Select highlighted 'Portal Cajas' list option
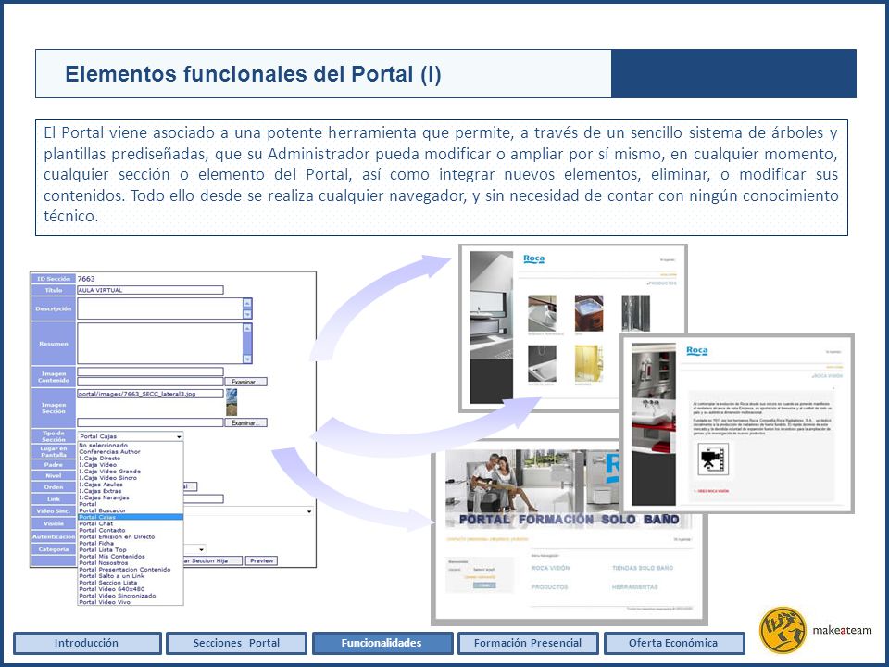The width and height of the screenshot is (889, 667). click(131, 517)
